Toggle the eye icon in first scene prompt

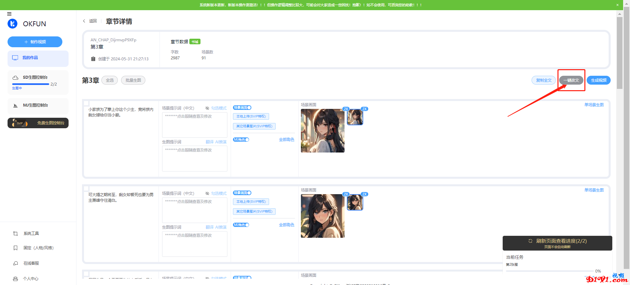207,108
